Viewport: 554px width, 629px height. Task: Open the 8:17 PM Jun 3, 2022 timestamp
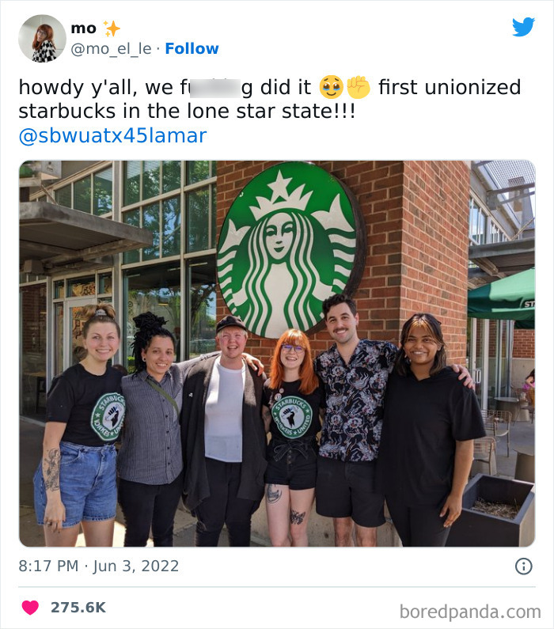click(99, 566)
